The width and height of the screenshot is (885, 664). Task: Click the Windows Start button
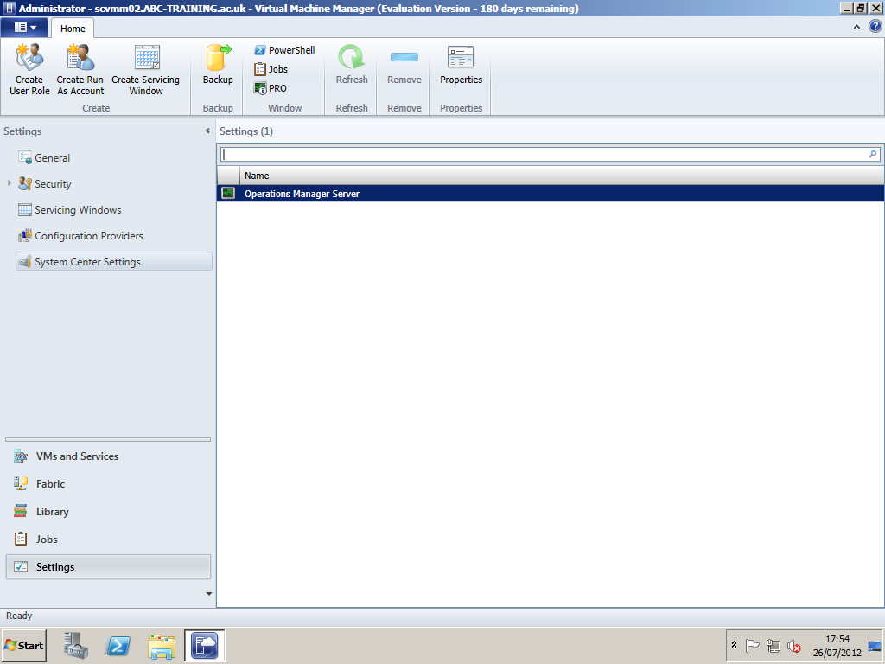pos(23,645)
